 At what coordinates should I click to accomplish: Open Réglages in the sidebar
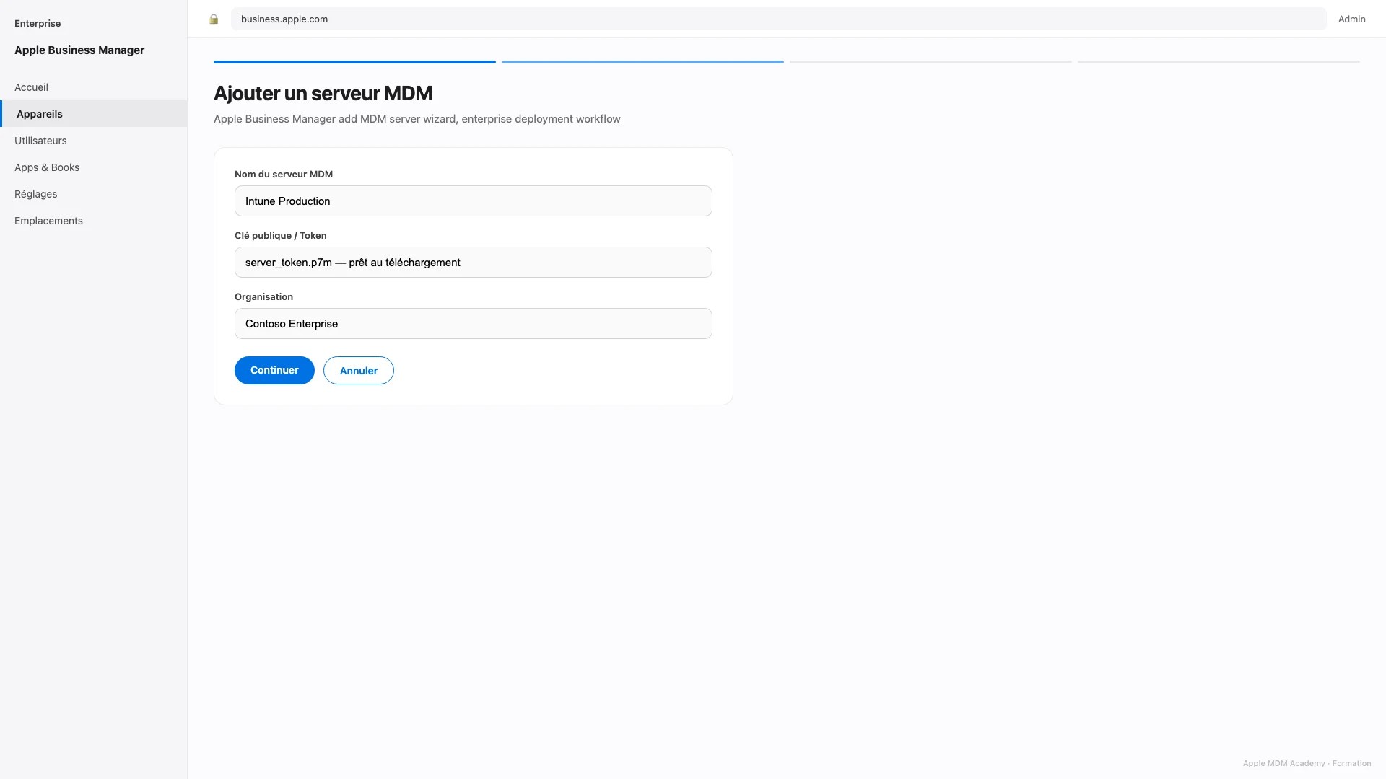pos(93,194)
